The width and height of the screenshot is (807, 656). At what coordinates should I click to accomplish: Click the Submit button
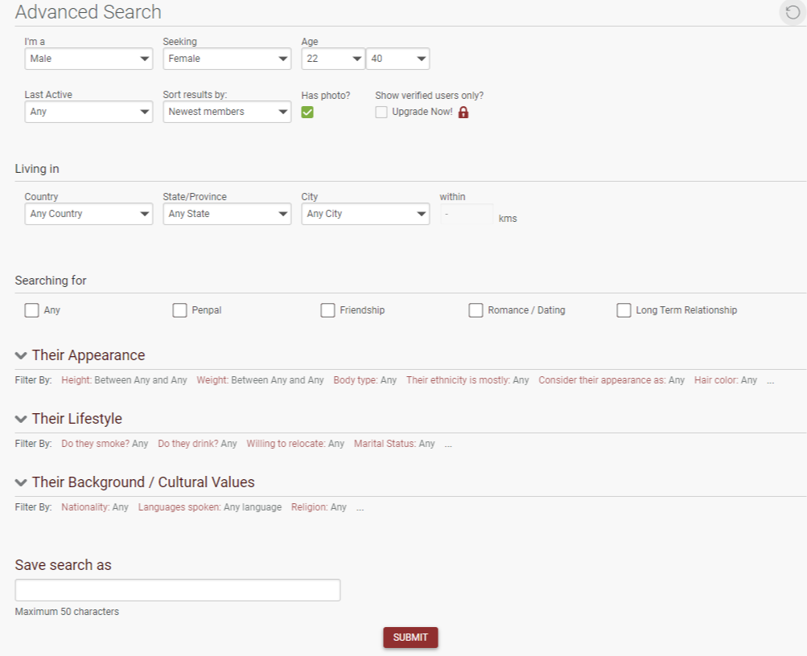(x=410, y=638)
